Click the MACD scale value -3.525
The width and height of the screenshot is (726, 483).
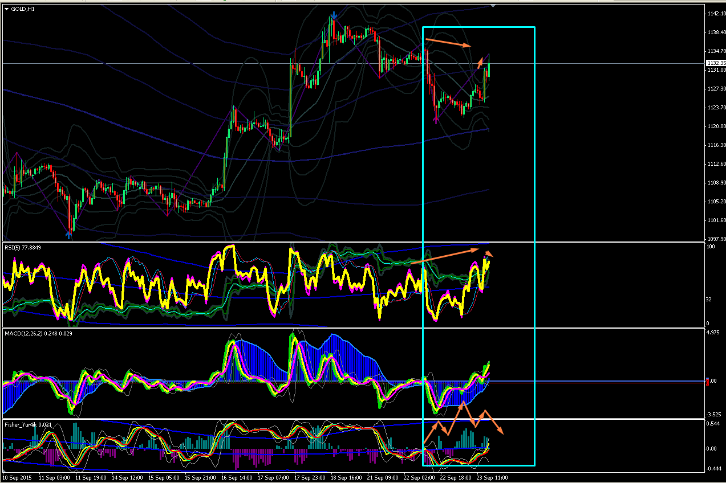(713, 414)
